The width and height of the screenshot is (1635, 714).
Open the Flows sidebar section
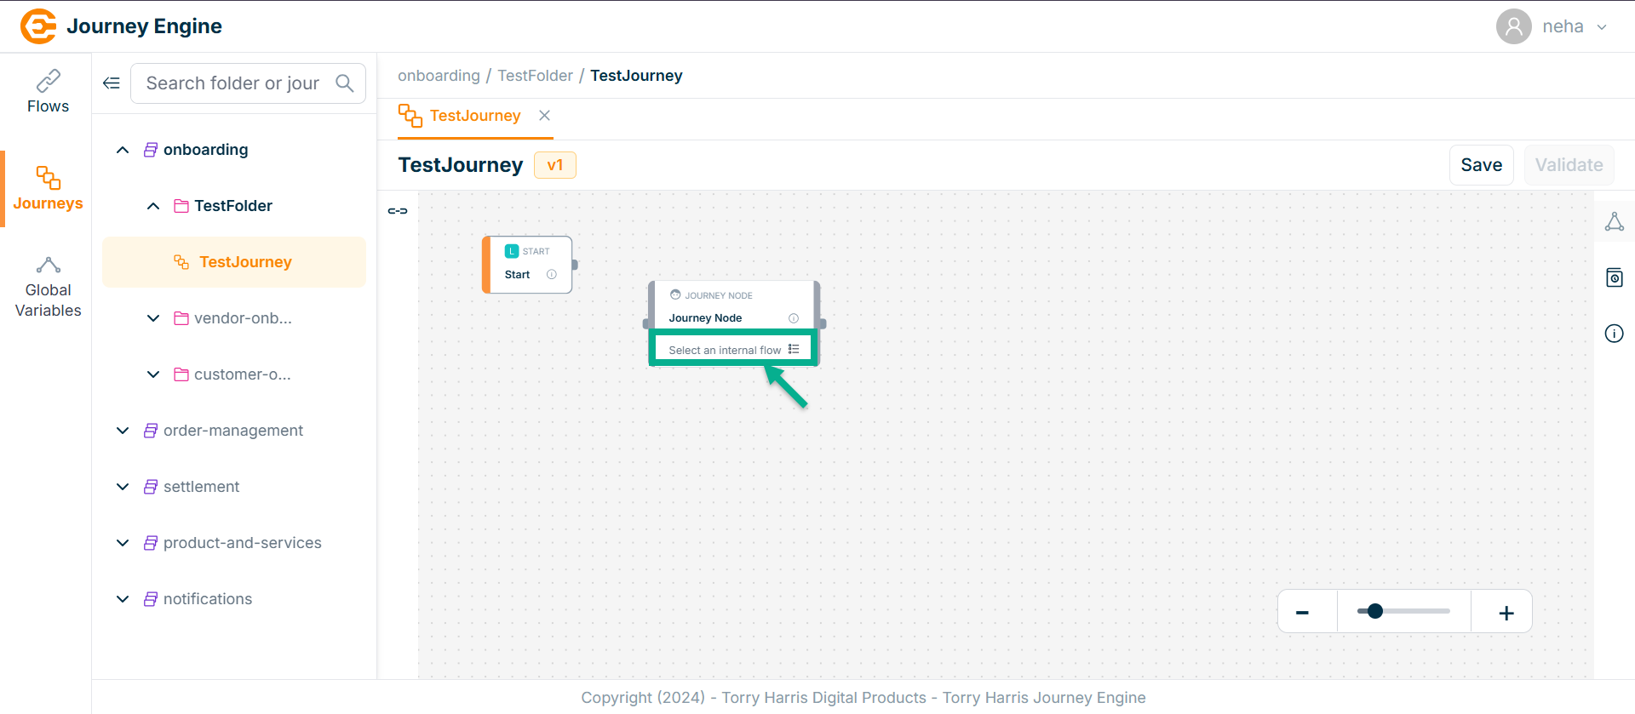(48, 92)
